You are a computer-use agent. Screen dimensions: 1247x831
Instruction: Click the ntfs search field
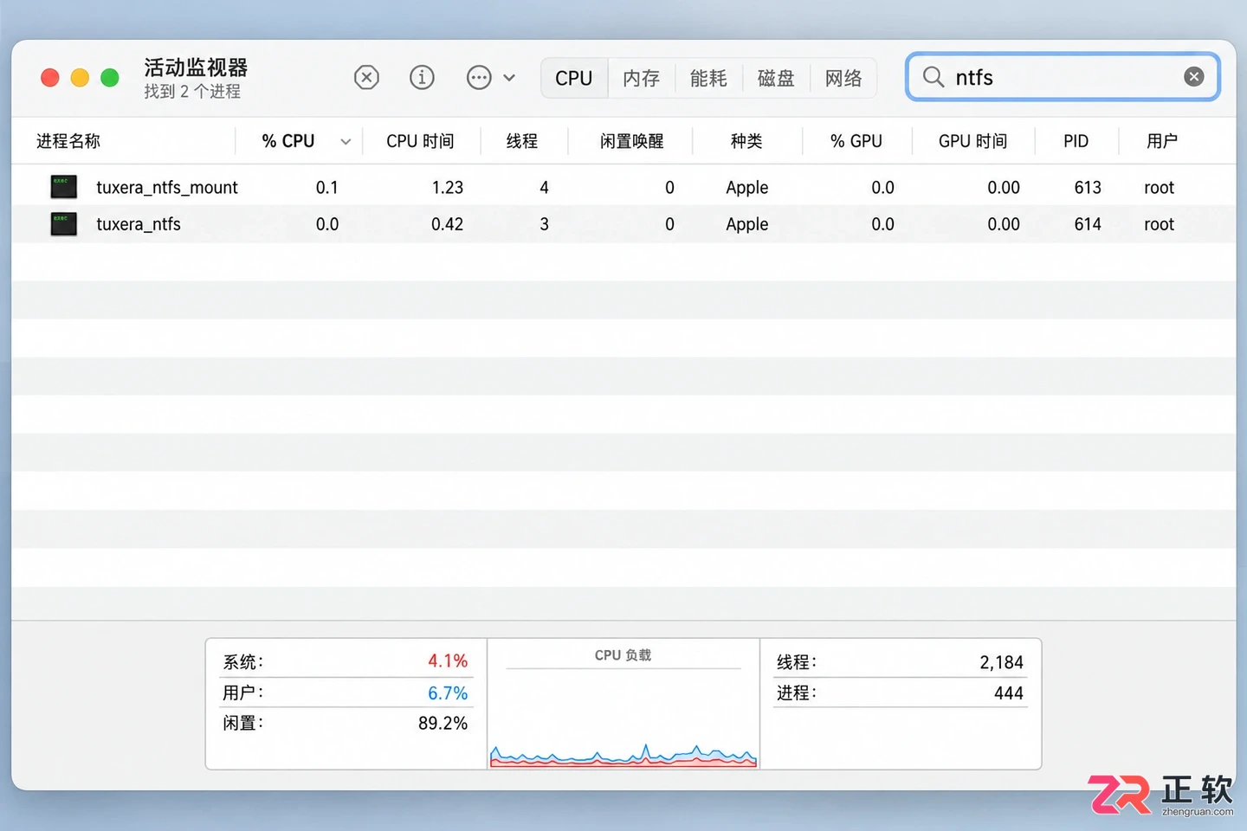pos(1063,77)
